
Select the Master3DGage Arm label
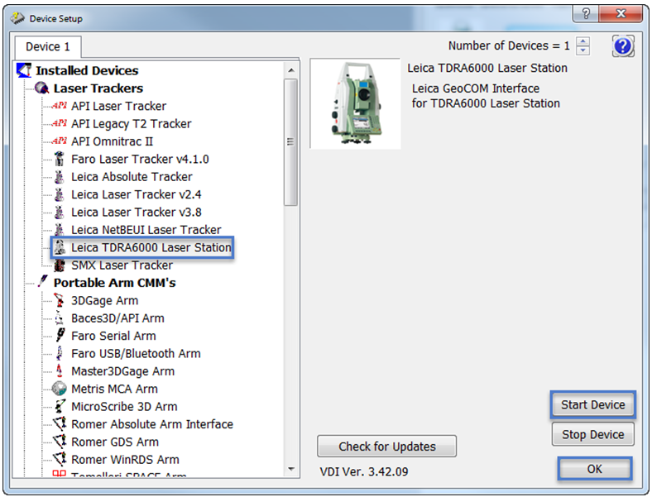pos(122,371)
